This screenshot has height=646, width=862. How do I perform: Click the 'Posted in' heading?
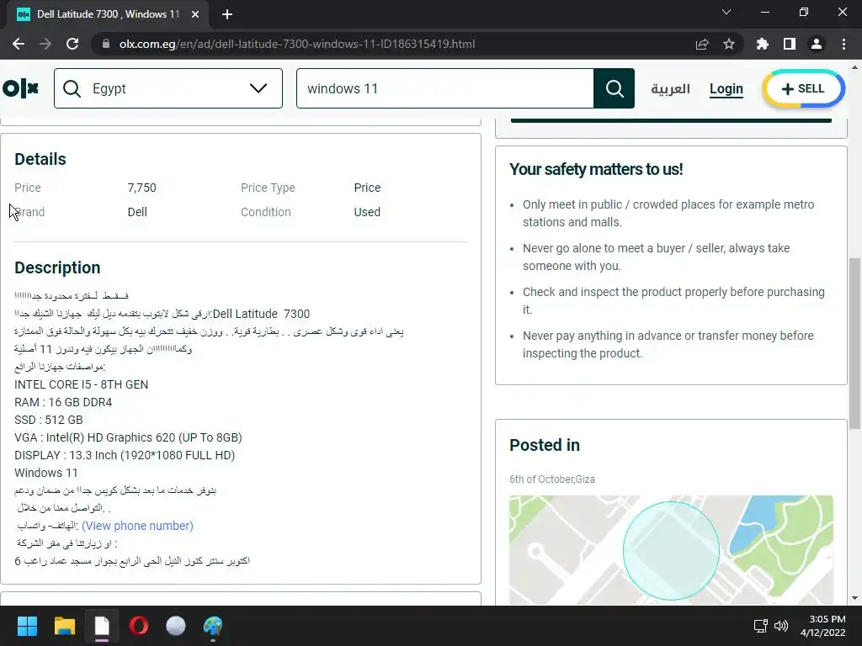click(x=545, y=445)
